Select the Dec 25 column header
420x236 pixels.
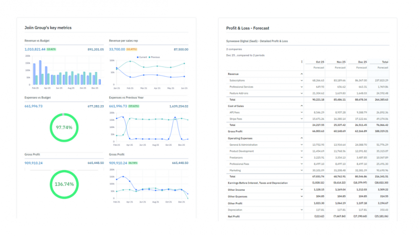(x=361, y=62)
